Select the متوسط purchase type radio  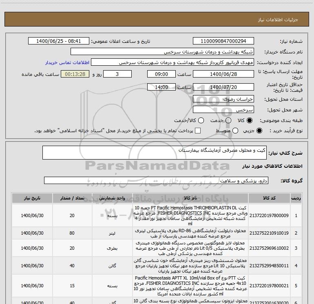(x=235, y=131)
